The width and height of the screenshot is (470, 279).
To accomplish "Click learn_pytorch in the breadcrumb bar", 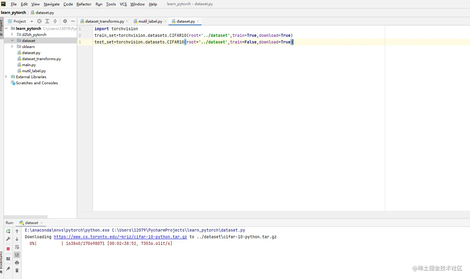I will pyautogui.click(x=13, y=12).
